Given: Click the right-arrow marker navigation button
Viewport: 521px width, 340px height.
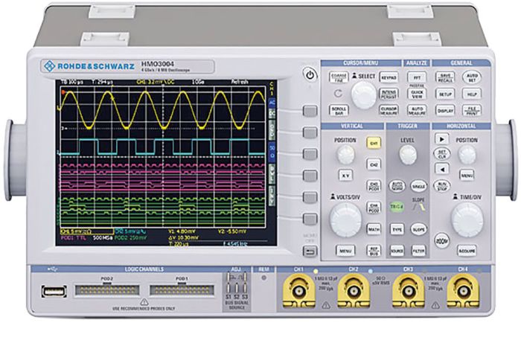Looking at the screenshot, I should point(441,139).
